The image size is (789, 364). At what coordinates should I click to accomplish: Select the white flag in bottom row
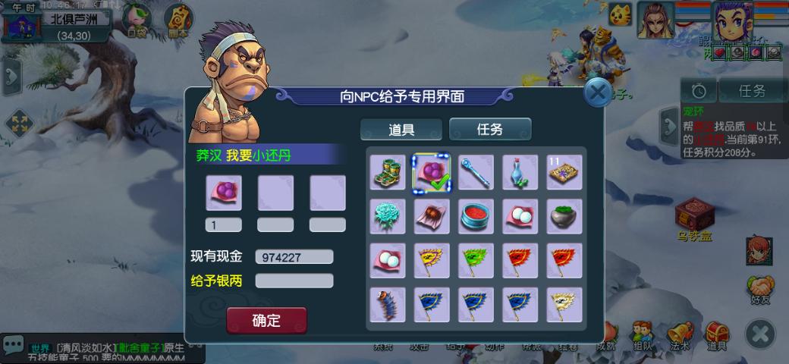564,305
